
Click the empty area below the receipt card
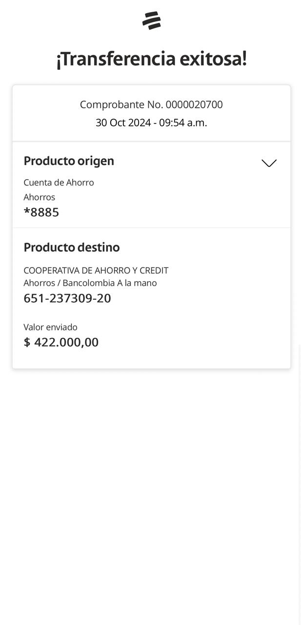pos(151,488)
